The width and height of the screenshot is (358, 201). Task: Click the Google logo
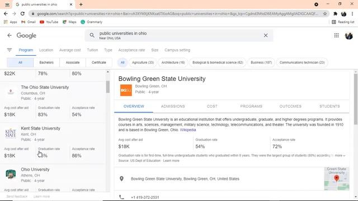tap(26, 36)
